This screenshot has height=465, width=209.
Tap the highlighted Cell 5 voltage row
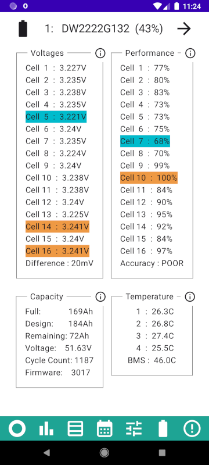pos(56,117)
